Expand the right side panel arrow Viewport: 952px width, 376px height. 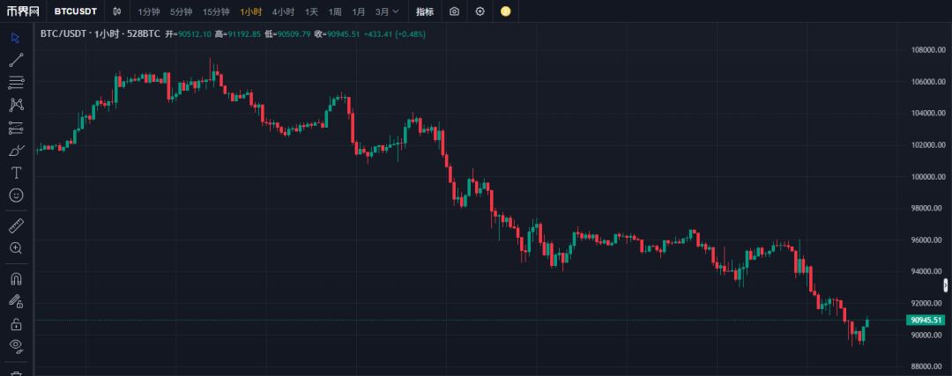coord(946,284)
